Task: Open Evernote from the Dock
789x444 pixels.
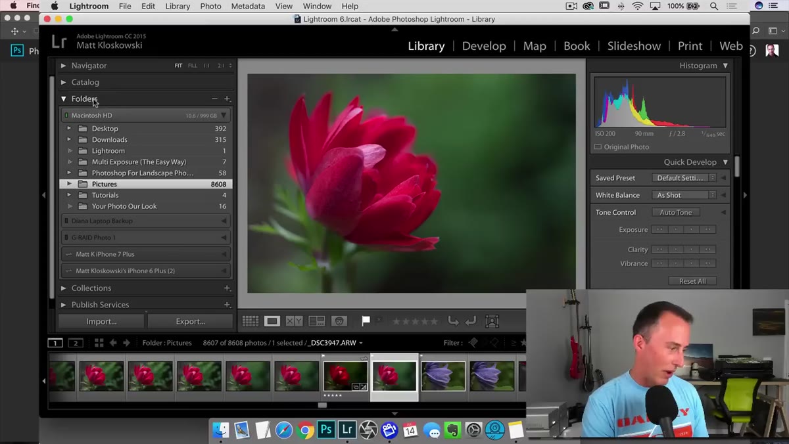Action: coord(452,430)
